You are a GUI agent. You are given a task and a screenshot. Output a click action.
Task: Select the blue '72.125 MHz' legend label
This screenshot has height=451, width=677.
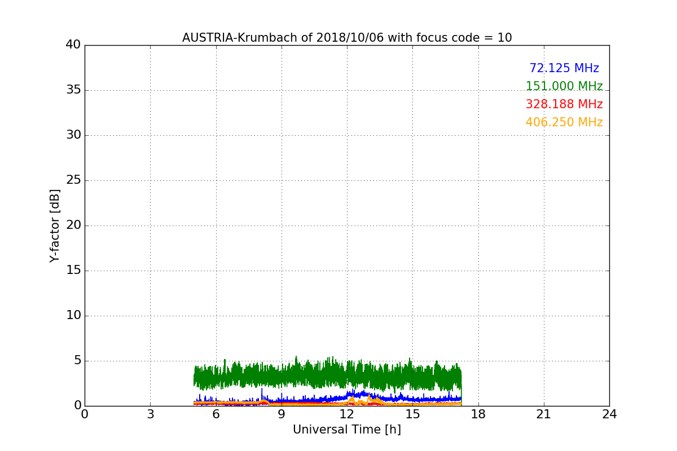click(564, 68)
